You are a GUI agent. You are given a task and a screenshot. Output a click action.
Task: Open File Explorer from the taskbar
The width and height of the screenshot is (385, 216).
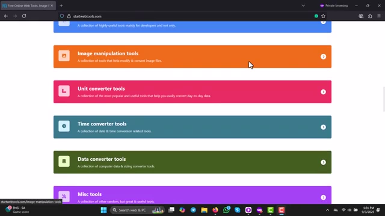204,210
